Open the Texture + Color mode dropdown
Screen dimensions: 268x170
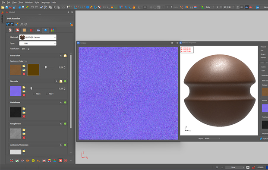(x=18, y=61)
